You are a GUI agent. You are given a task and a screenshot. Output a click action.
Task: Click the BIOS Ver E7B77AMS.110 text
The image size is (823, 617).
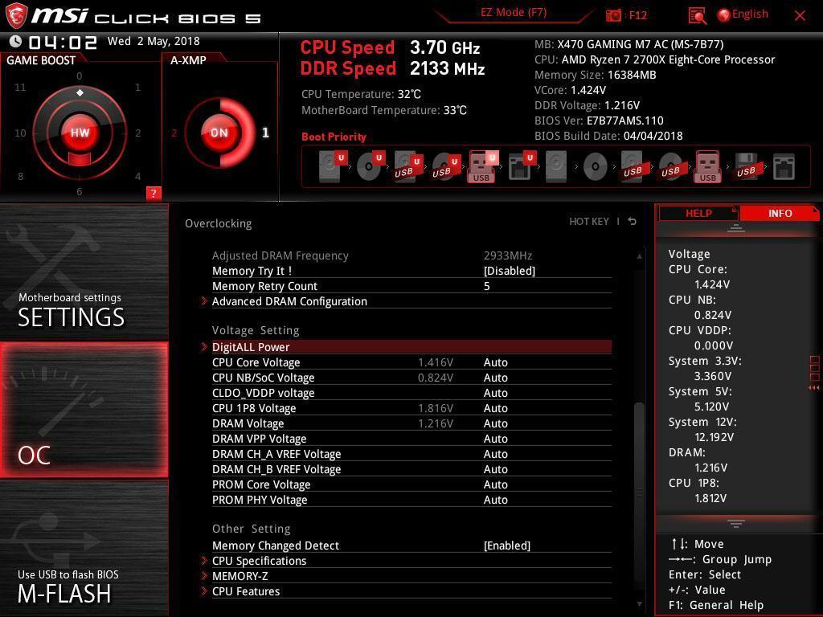pyautogui.click(x=599, y=121)
